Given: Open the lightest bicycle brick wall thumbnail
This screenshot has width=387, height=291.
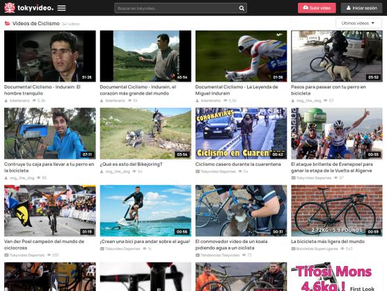Looking at the screenshot, I should 337,210.
